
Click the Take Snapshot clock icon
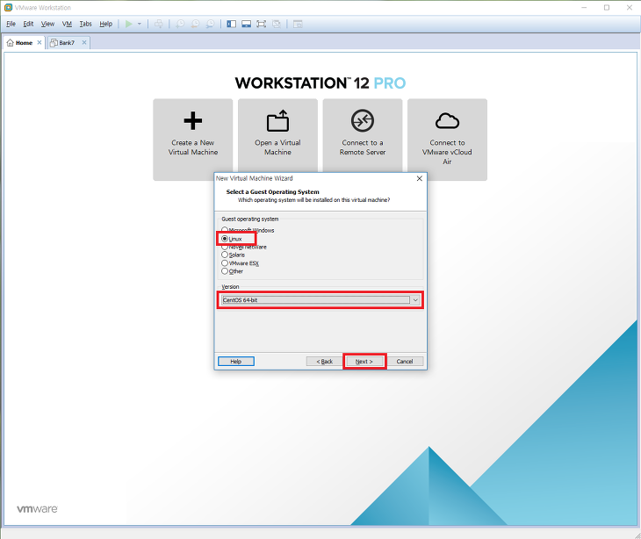180,24
